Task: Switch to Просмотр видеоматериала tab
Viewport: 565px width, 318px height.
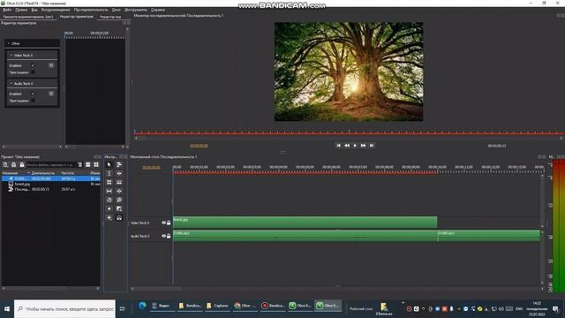Action: click(28, 17)
